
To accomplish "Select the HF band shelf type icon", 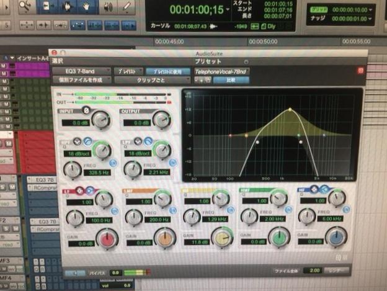I will tap(324, 189).
